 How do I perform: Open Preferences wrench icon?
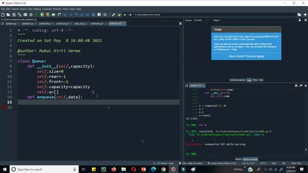click(x=114, y=14)
